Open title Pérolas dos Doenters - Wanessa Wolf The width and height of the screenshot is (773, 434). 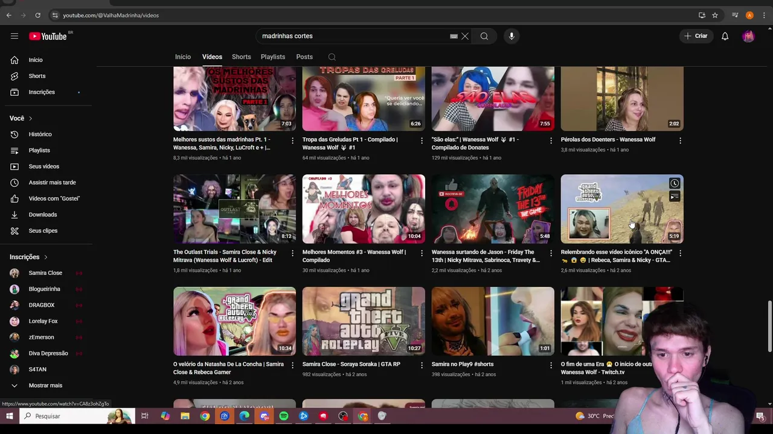coord(608,139)
